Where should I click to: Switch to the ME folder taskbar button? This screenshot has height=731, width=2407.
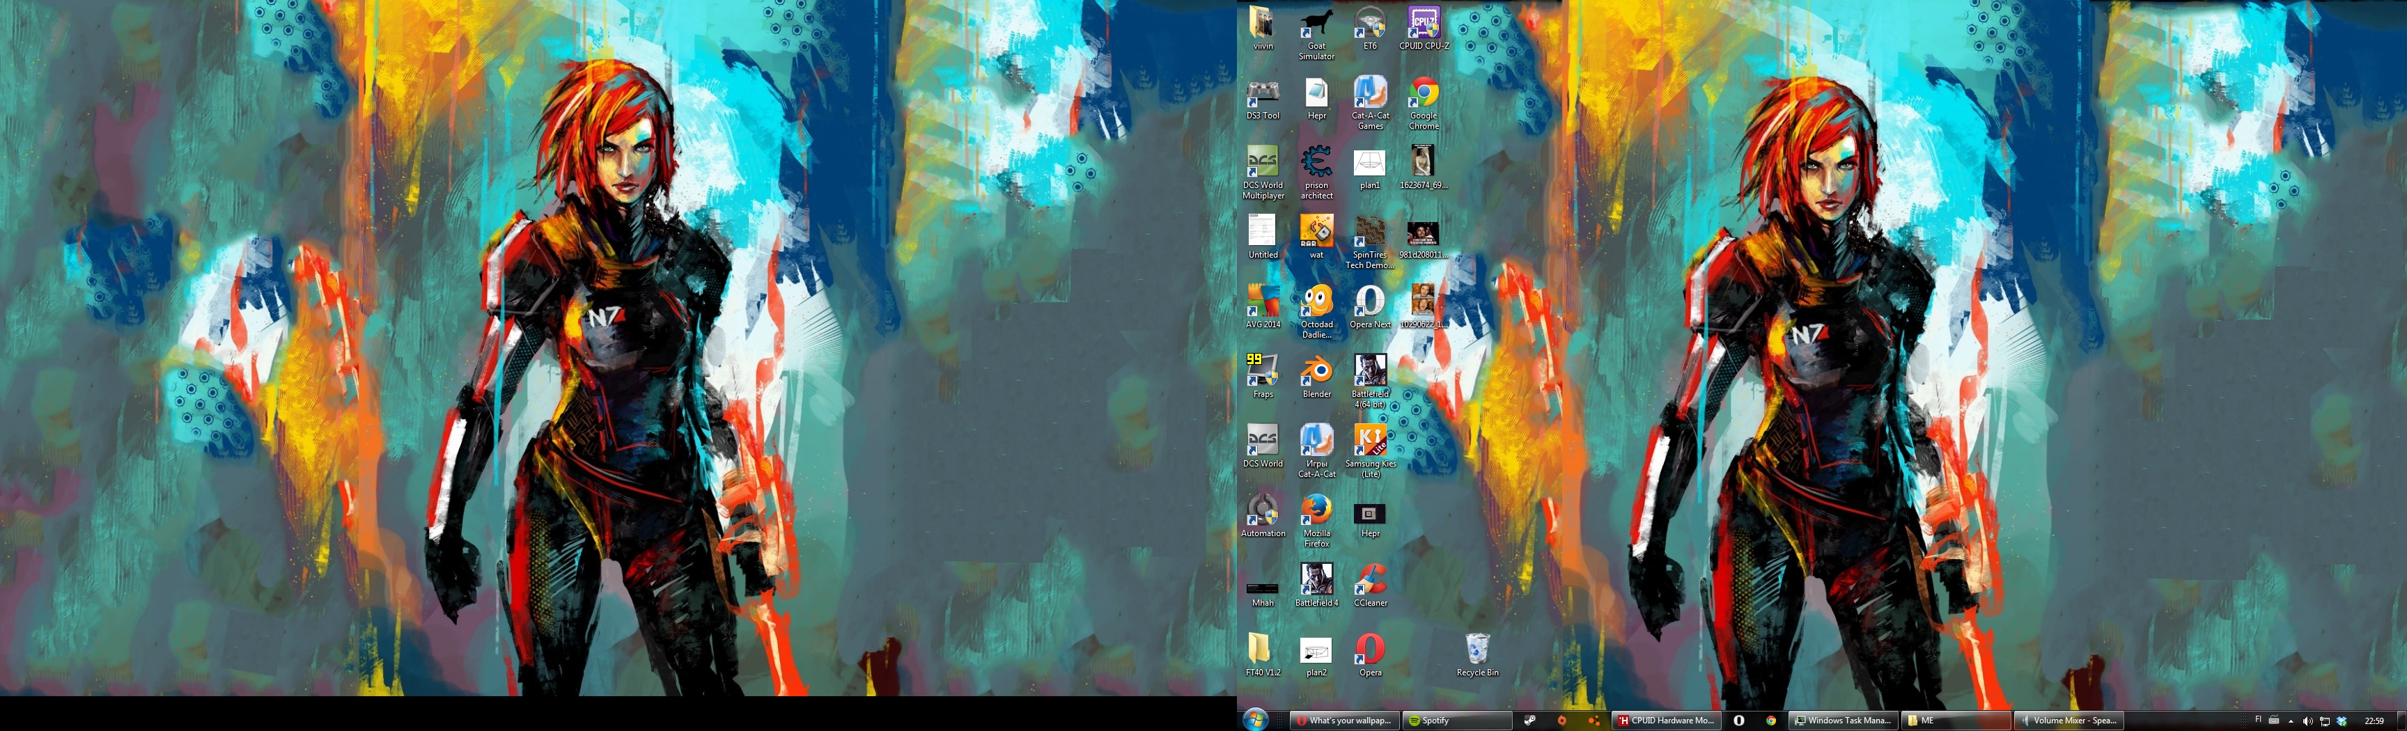click(1956, 720)
